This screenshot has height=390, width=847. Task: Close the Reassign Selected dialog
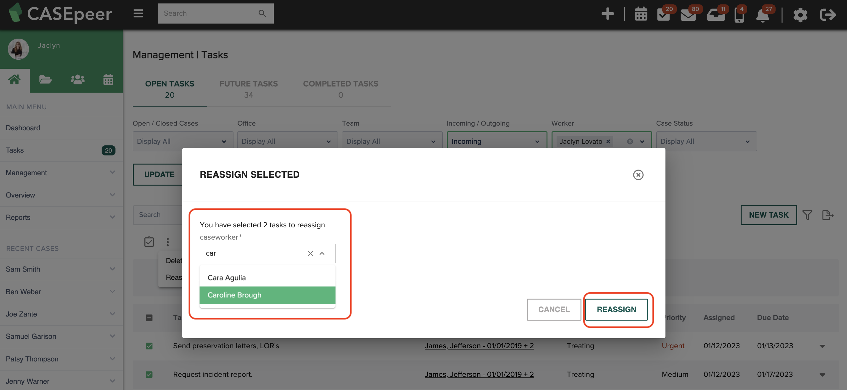click(x=638, y=175)
